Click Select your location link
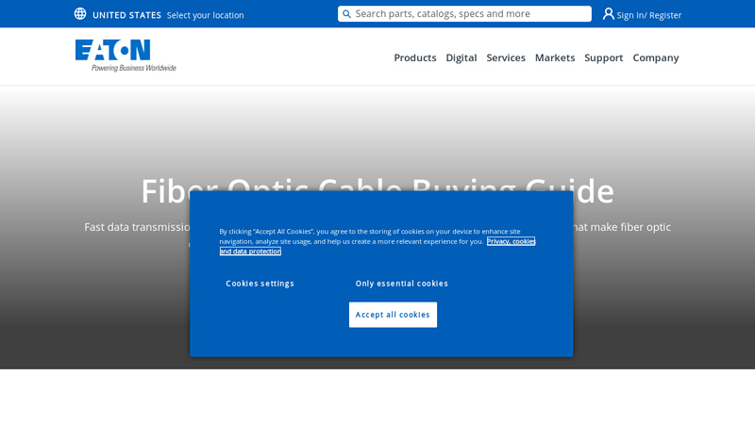Image resolution: width=755 pixels, height=424 pixels. click(x=205, y=15)
